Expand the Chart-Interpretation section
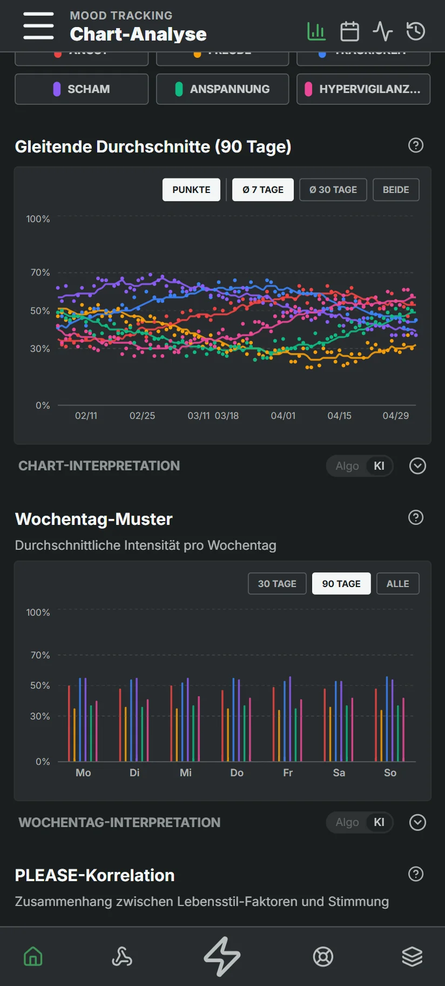The image size is (445, 986). 417,466
